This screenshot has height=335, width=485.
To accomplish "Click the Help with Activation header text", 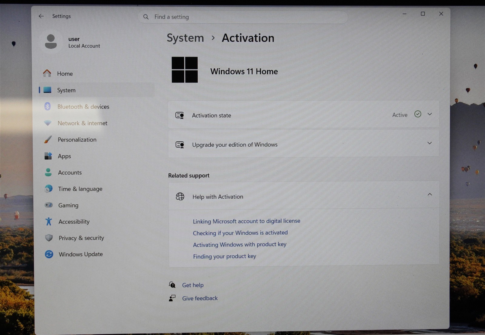I will tap(218, 197).
